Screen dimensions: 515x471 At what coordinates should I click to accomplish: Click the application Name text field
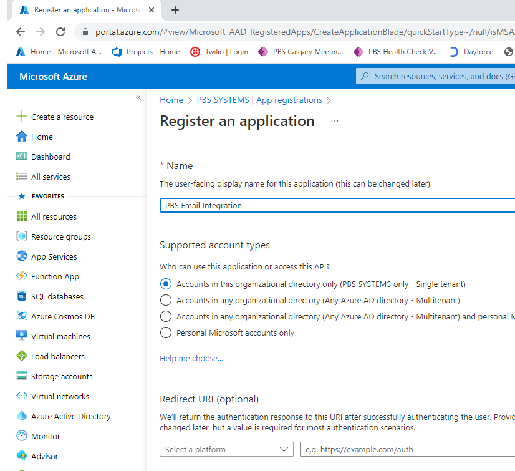tap(337, 205)
